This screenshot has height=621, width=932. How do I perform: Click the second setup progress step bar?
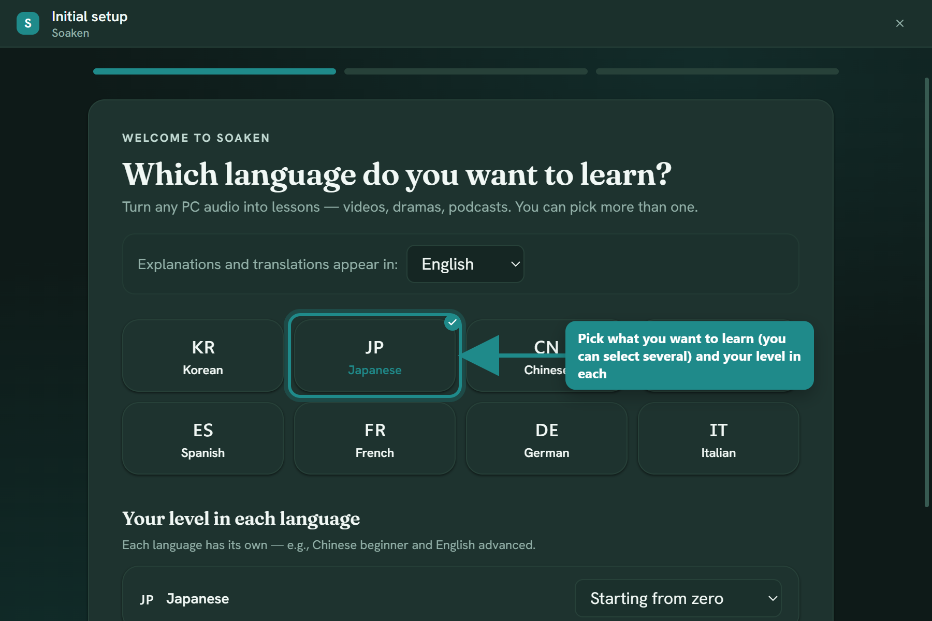[466, 71]
